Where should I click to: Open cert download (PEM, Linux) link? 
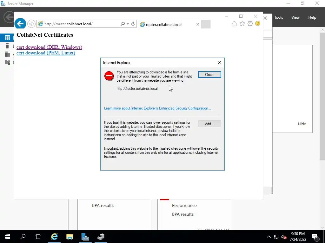(46, 53)
